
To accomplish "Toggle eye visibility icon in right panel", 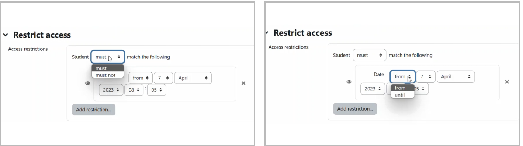I will [x=349, y=82].
